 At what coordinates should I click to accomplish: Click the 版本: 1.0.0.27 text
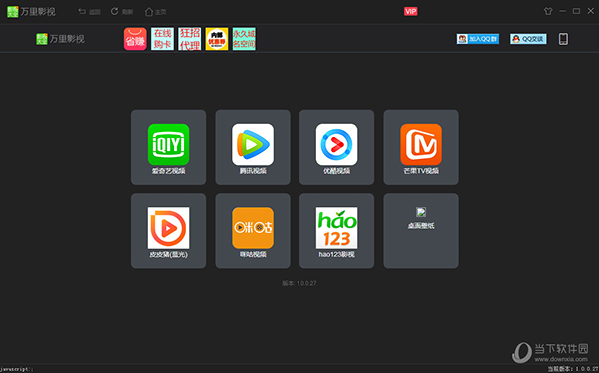tap(299, 283)
